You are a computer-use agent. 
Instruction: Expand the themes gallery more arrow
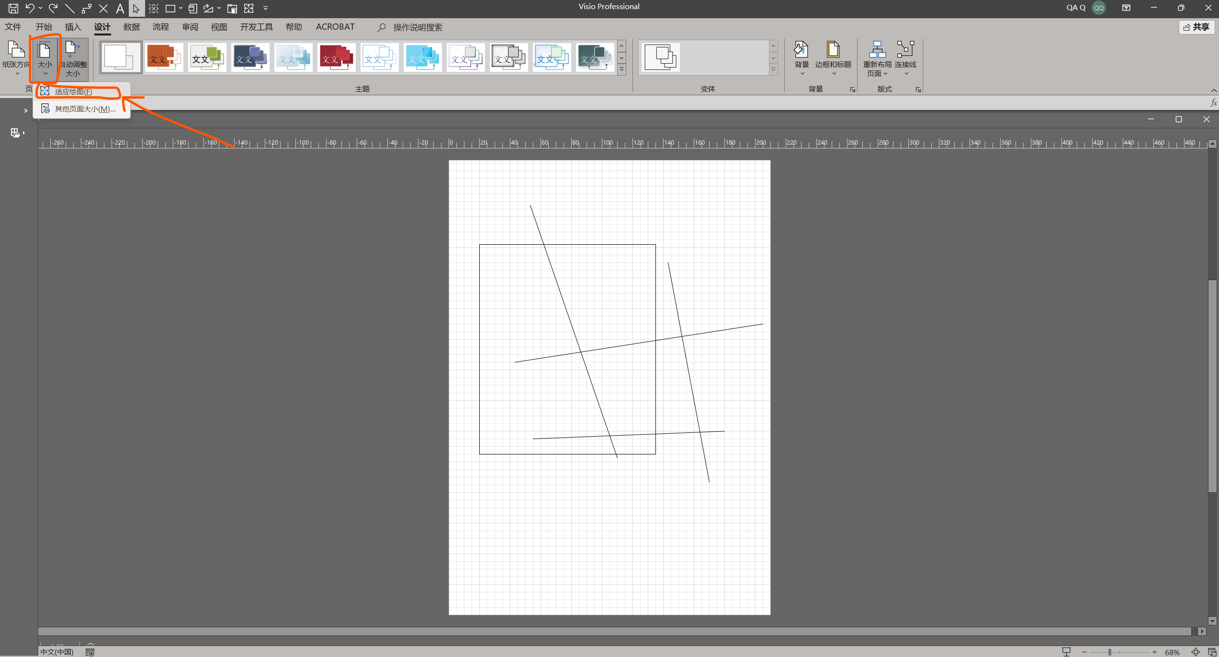pos(621,70)
